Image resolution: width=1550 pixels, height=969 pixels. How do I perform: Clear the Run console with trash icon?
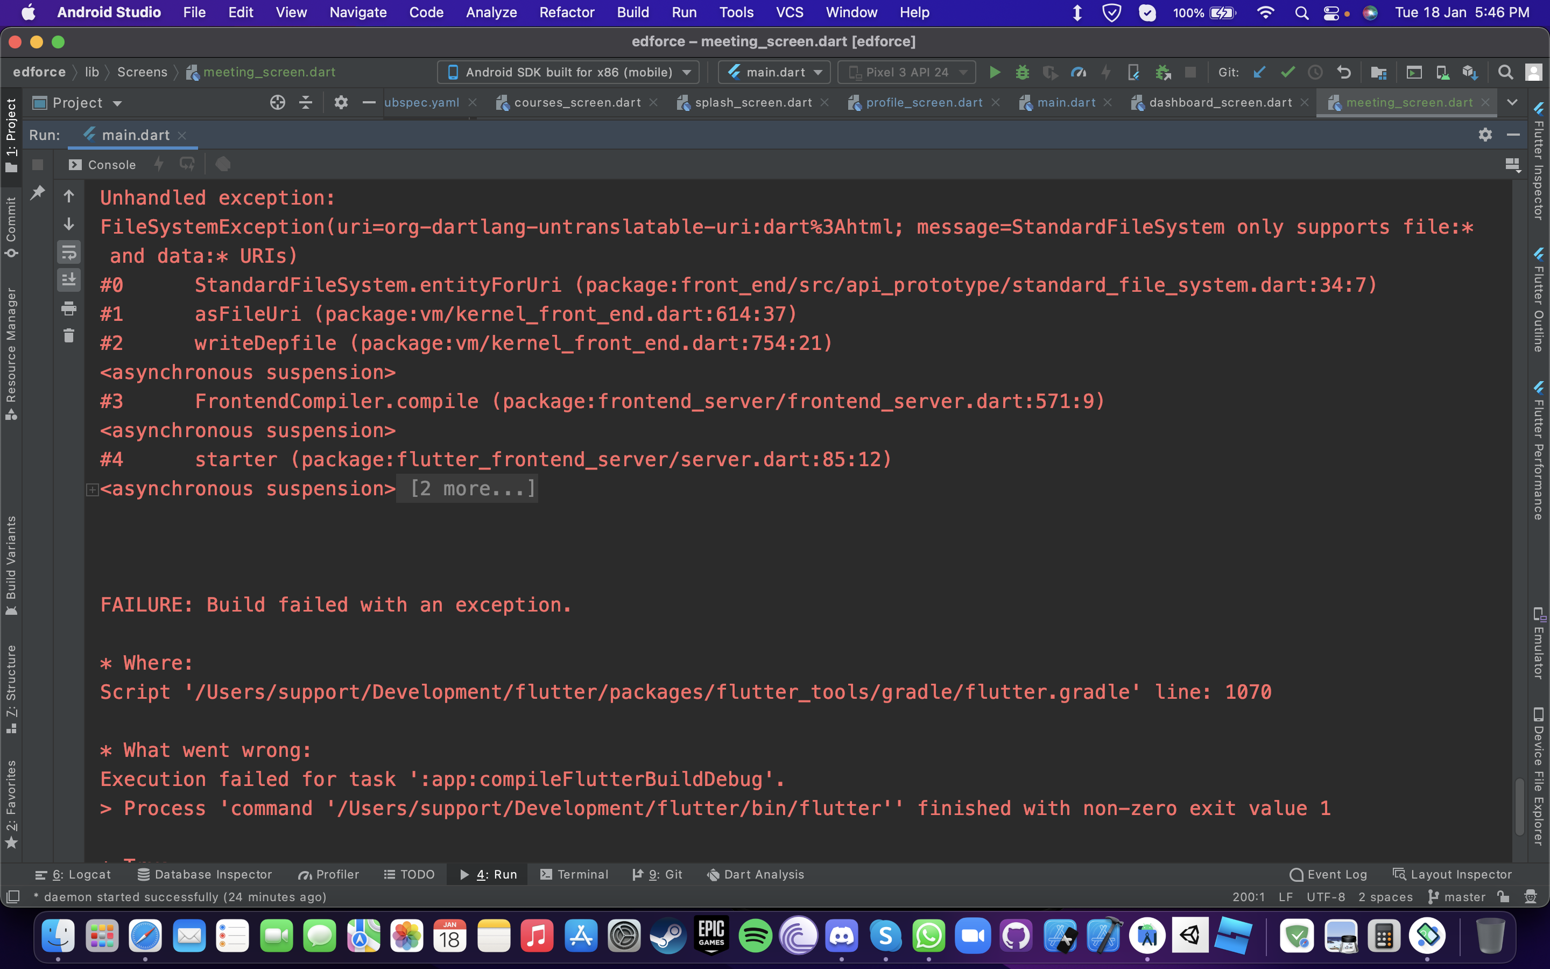coord(69,335)
